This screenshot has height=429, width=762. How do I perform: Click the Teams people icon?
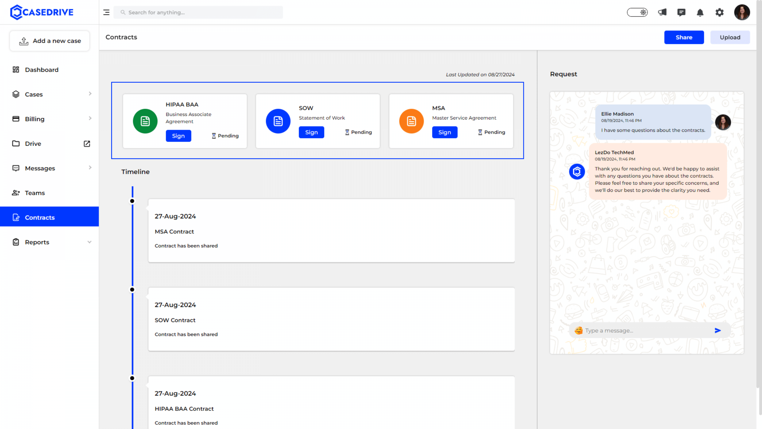tap(16, 193)
